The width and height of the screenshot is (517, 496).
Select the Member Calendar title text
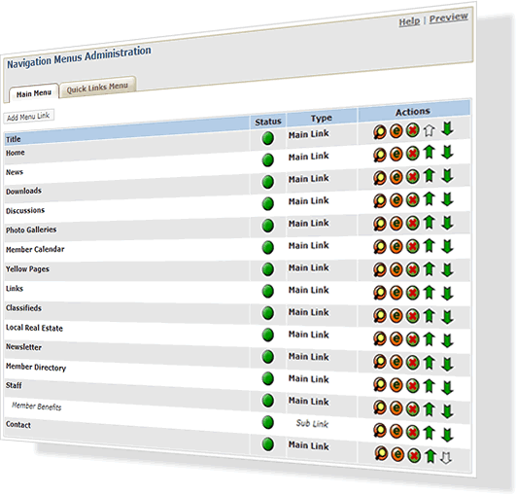click(x=35, y=249)
